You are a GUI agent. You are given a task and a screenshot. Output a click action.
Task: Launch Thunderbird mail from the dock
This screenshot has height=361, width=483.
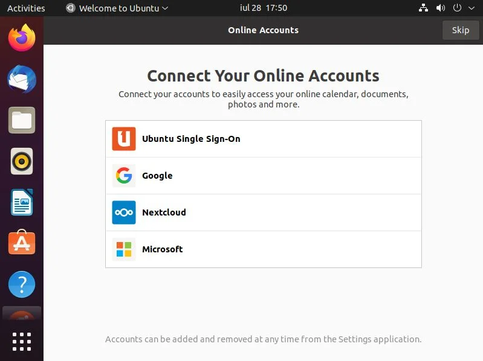point(22,79)
